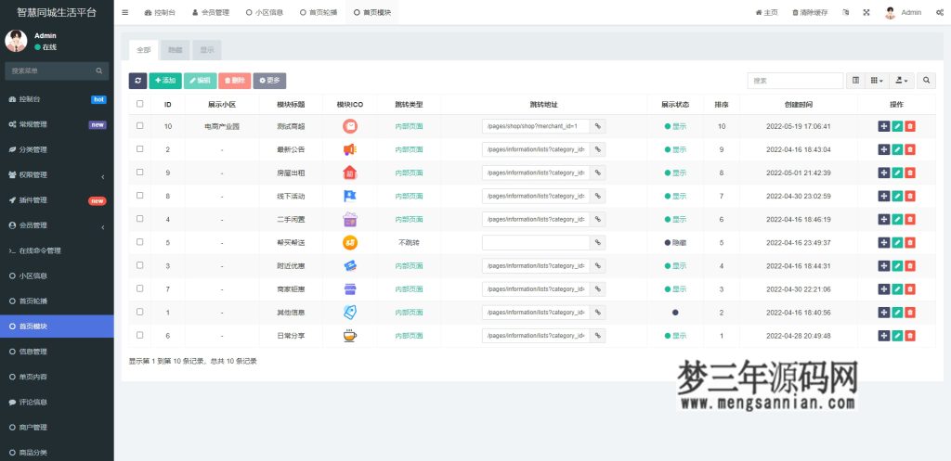
Task: Click the megaphone module icon for 最新公告
Action: [x=350, y=149]
